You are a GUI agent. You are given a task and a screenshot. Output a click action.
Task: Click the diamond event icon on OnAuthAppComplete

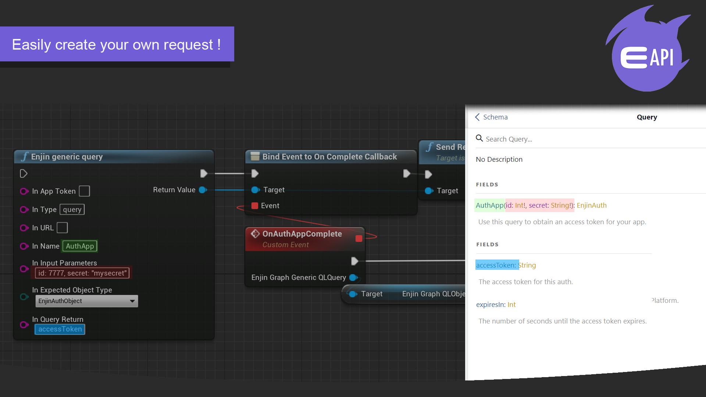[x=254, y=233]
